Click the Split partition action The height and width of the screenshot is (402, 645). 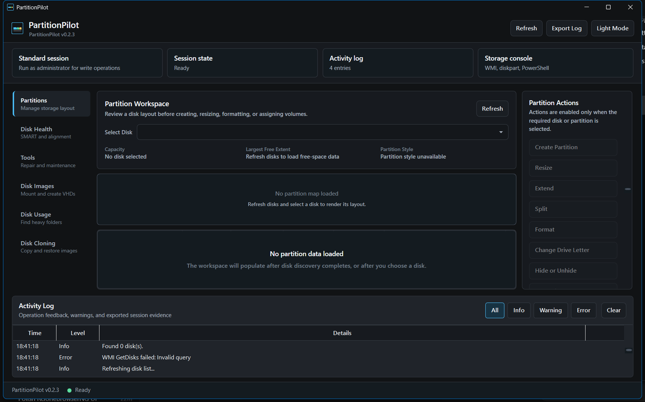click(x=573, y=209)
